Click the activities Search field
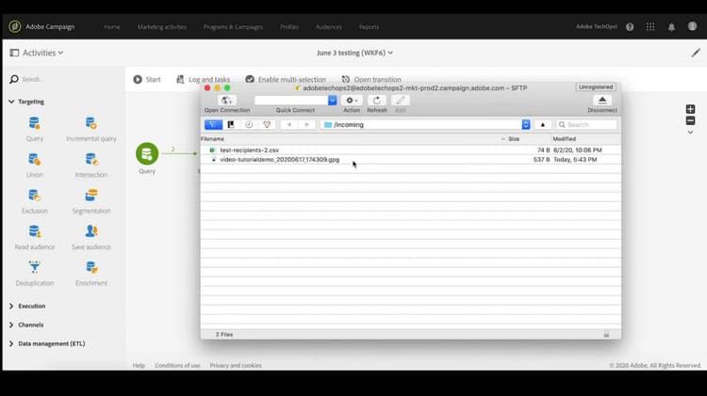 point(63,79)
